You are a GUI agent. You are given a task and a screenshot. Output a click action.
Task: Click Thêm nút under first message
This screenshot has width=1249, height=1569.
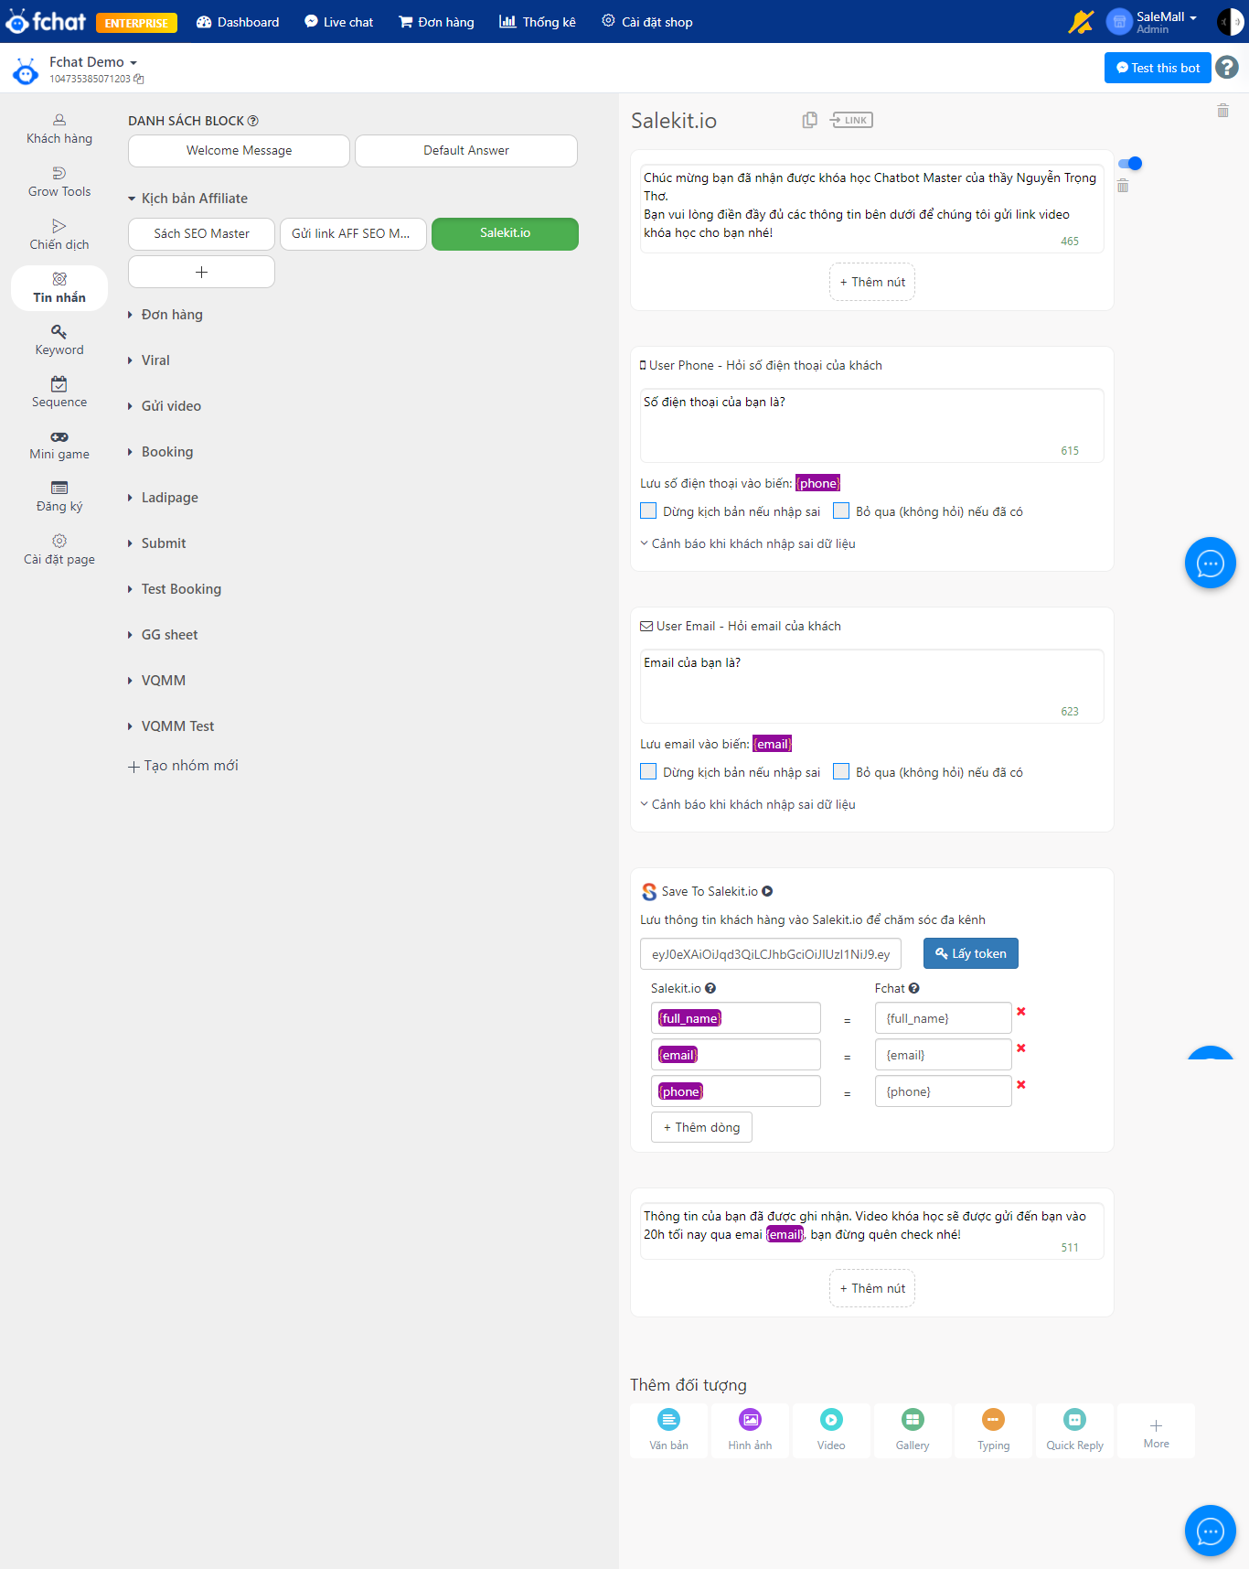(872, 282)
